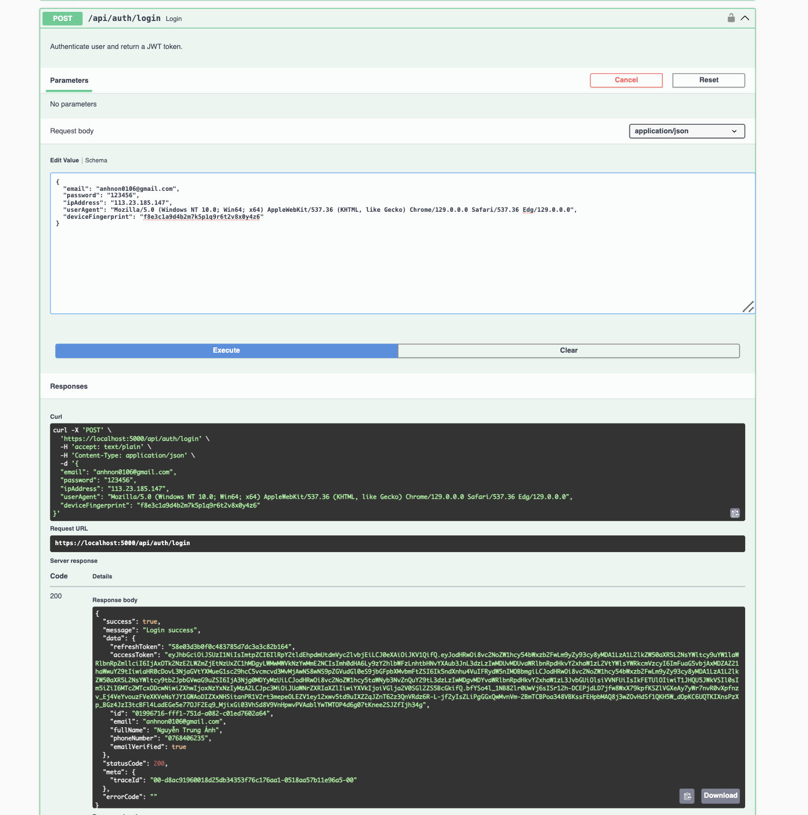
Task: Switch to the Edit Value tab
Action: (64, 160)
